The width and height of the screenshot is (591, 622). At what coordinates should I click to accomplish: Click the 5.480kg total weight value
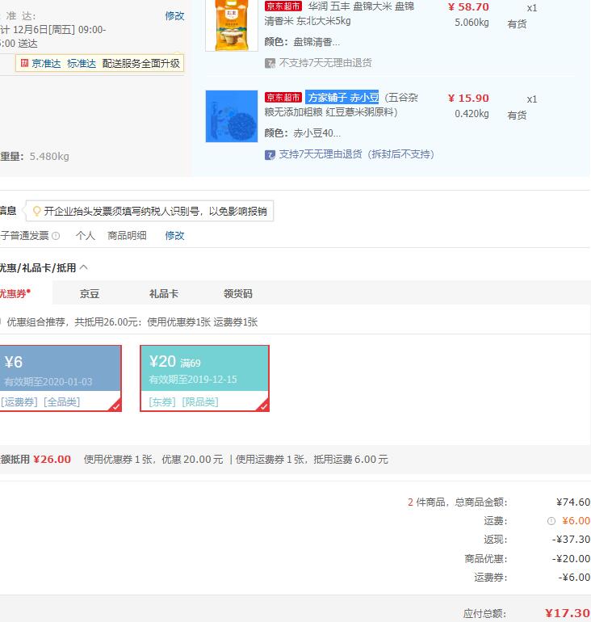(49, 157)
